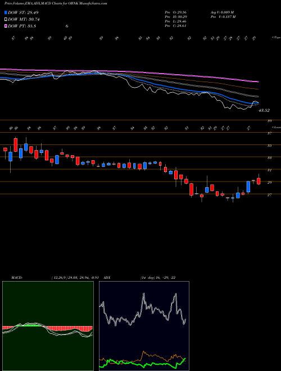Viewport: 281px width, 371px height.
Task: Click the 43.52 EMA end label
Action: click(264, 110)
